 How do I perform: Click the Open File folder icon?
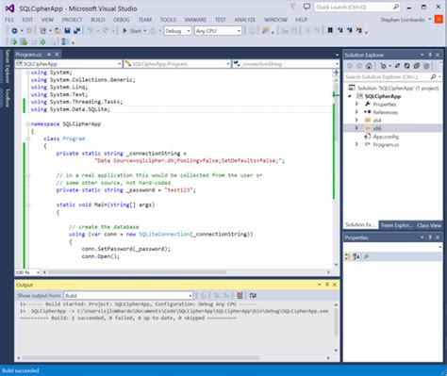[58, 31]
